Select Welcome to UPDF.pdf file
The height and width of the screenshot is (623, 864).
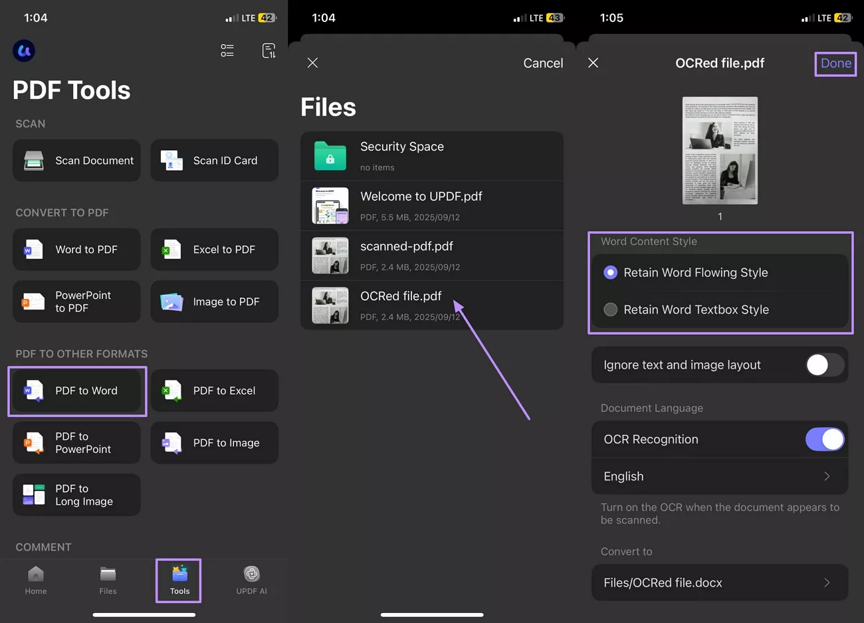point(432,206)
